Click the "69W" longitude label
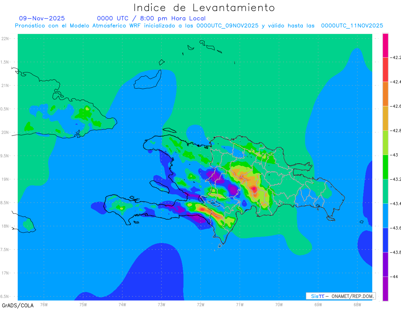 click(318, 304)
